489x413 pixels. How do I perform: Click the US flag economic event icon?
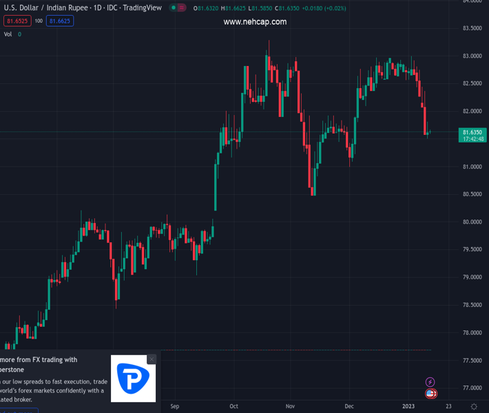[x=430, y=394]
